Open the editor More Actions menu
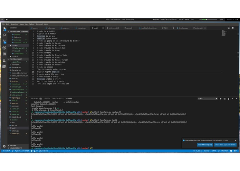240x171 pixels. [x=237, y=28]
